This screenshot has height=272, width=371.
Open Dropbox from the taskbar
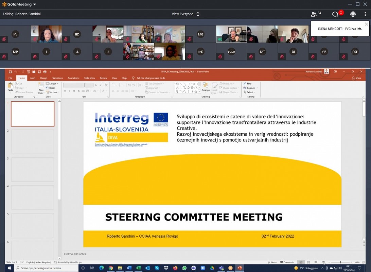(166, 268)
